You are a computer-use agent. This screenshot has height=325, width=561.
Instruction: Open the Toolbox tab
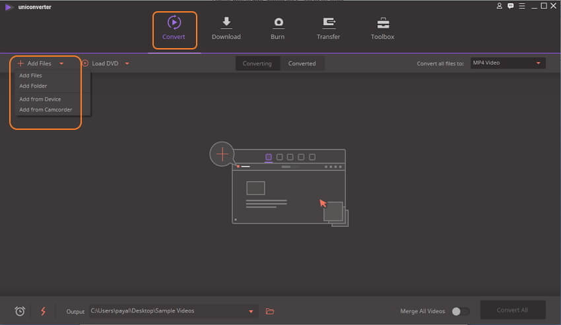(x=382, y=28)
